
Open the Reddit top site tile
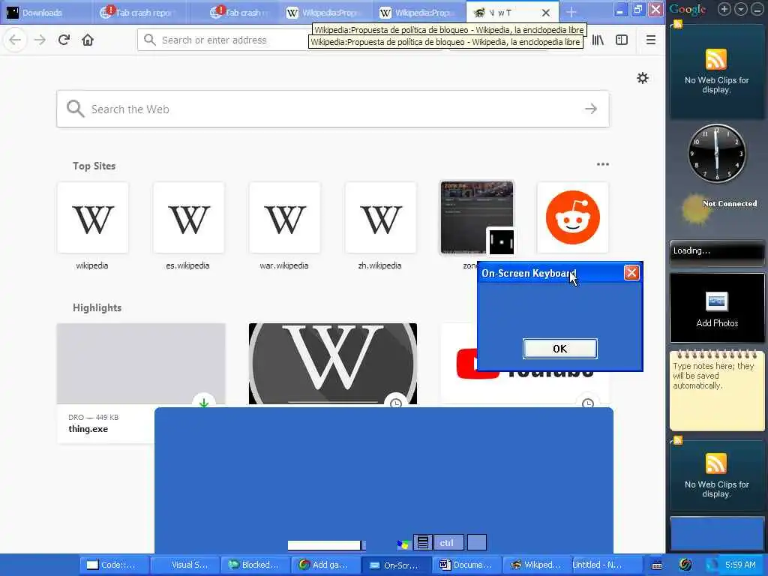[572, 217]
